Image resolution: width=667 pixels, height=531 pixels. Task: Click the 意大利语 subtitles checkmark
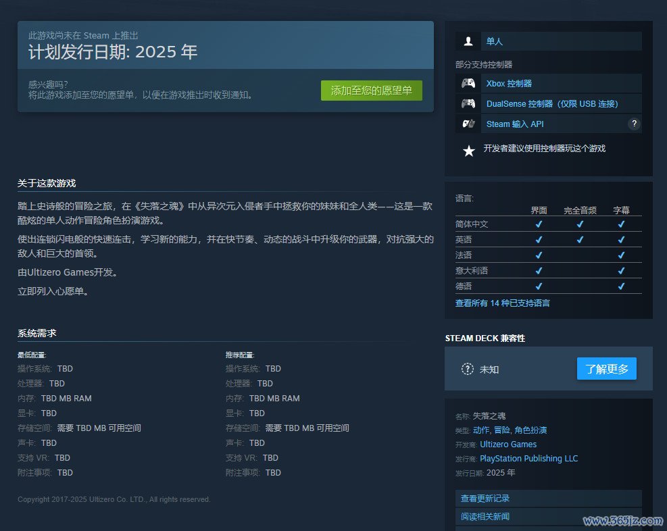pyautogui.click(x=621, y=271)
